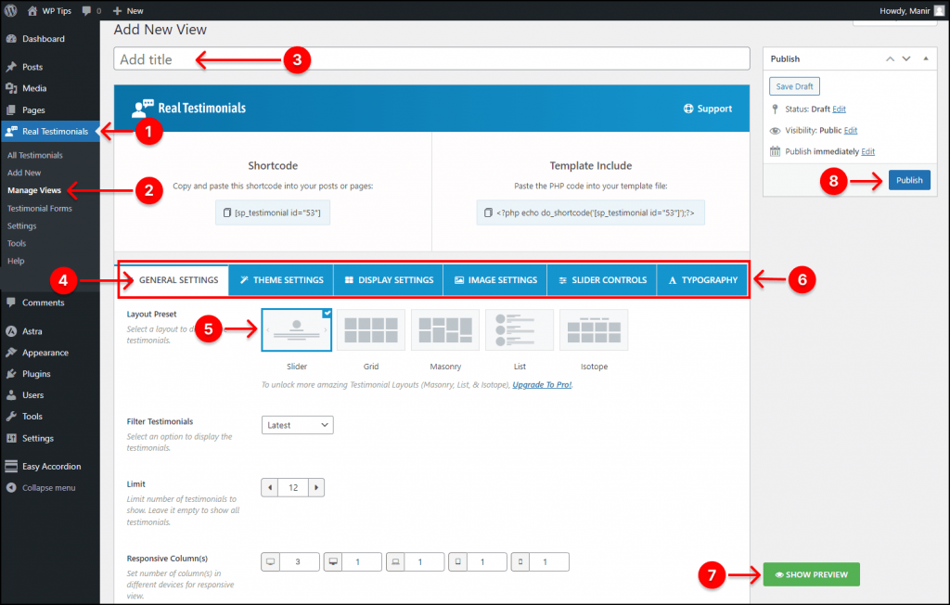
Task: Open Manage Views submenu
Action: pos(34,190)
